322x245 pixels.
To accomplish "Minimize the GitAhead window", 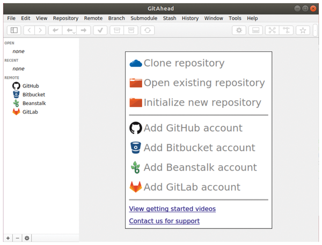I will [x=297, y=9].
